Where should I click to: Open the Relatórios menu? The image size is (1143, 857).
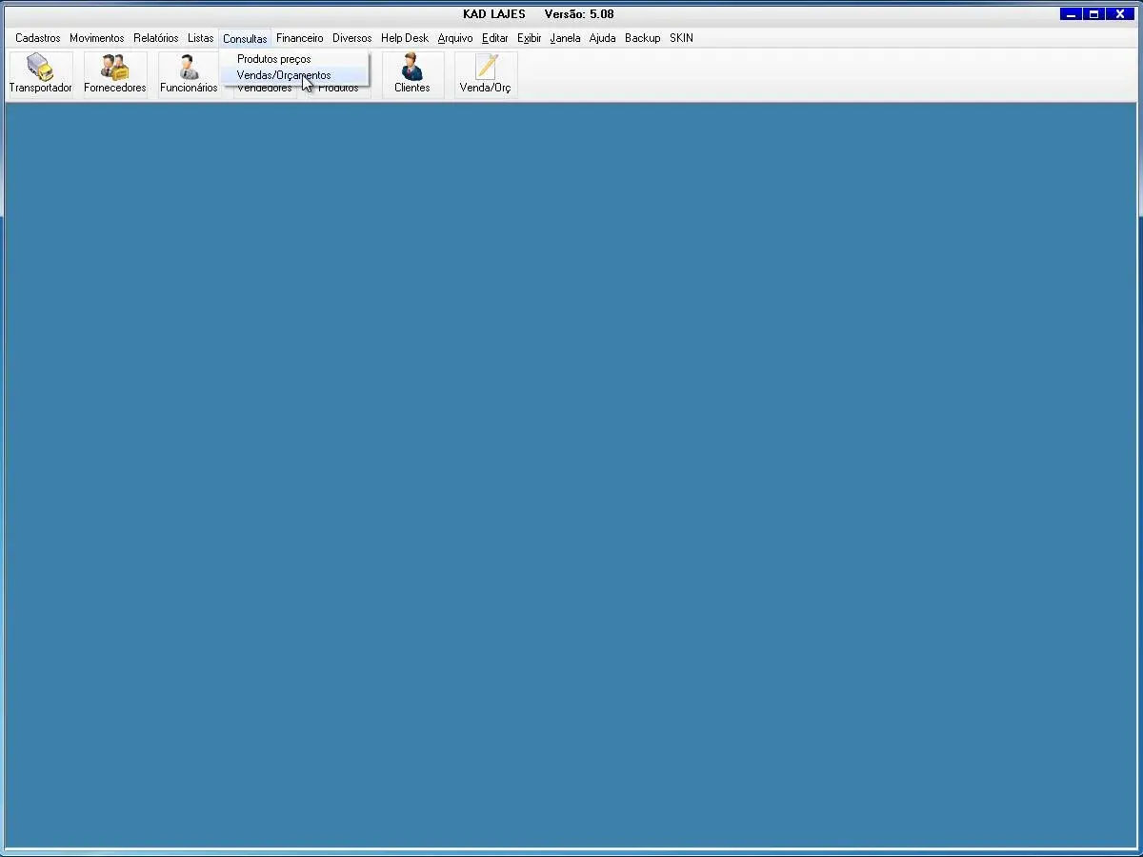pos(156,38)
